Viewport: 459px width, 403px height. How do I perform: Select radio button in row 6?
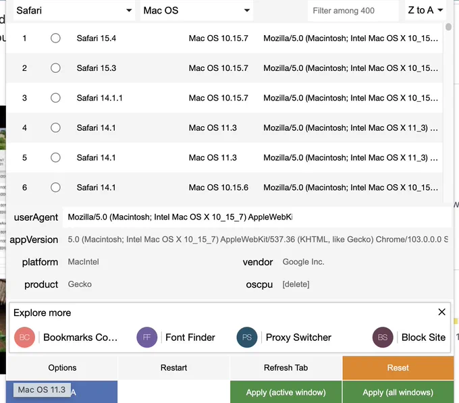pos(55,187)
